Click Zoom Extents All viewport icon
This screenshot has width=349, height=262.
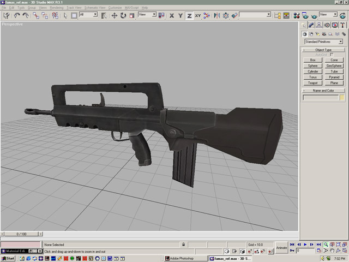[x=344, y=245]
